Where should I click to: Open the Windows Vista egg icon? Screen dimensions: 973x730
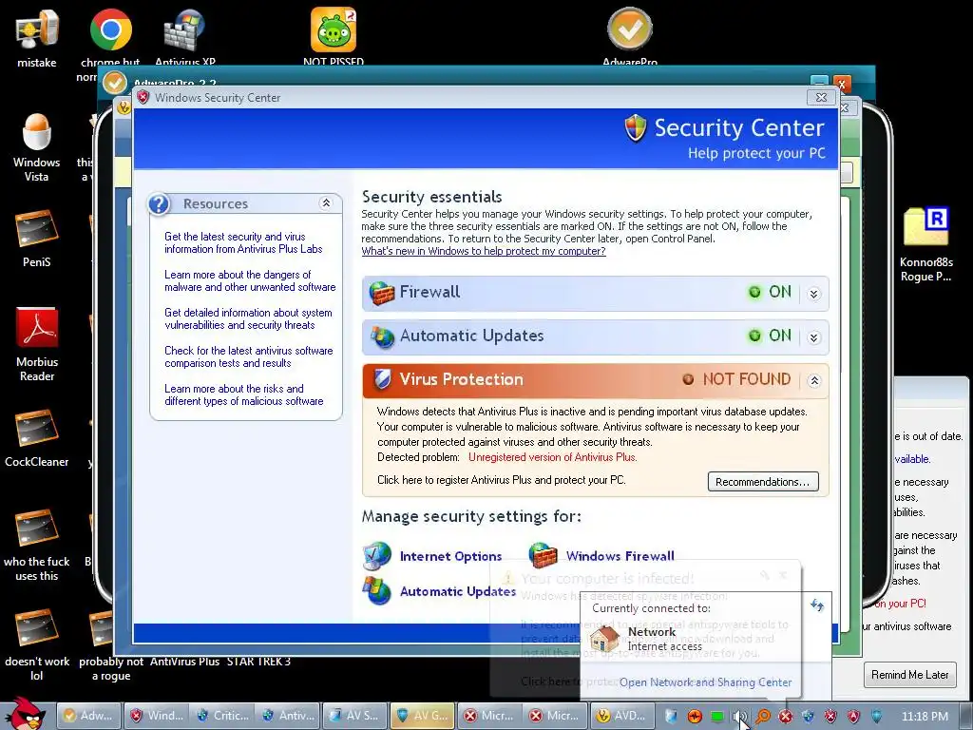[x=36, y=147]
